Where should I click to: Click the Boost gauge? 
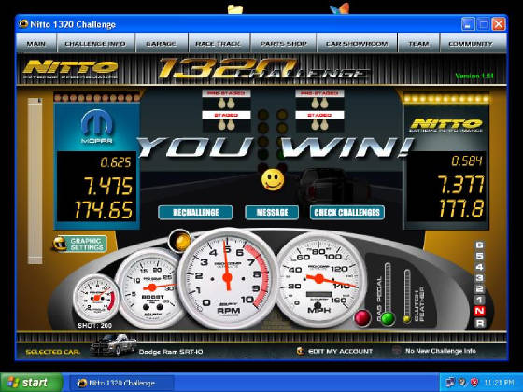pyautogui.click(x=152, y=288)
